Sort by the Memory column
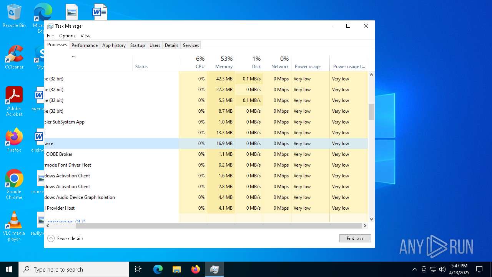Image resolution: width=492 pixels, height=277 pixels. click(x=221, y=63)
